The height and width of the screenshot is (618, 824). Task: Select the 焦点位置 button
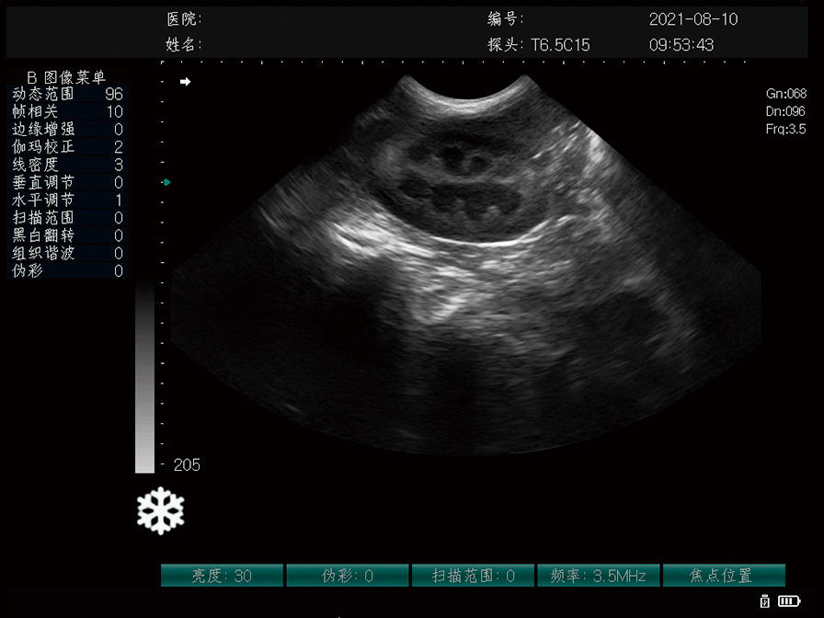724,576
